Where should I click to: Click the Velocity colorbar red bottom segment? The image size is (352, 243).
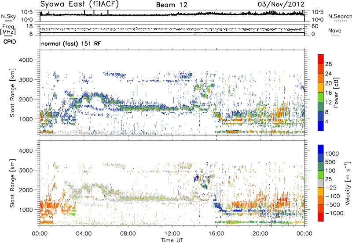(321, 217)
